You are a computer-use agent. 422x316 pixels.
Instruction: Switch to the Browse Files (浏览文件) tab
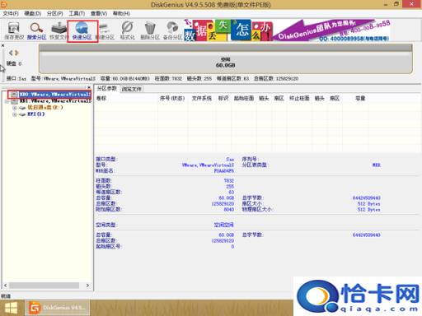pos(131,89)
